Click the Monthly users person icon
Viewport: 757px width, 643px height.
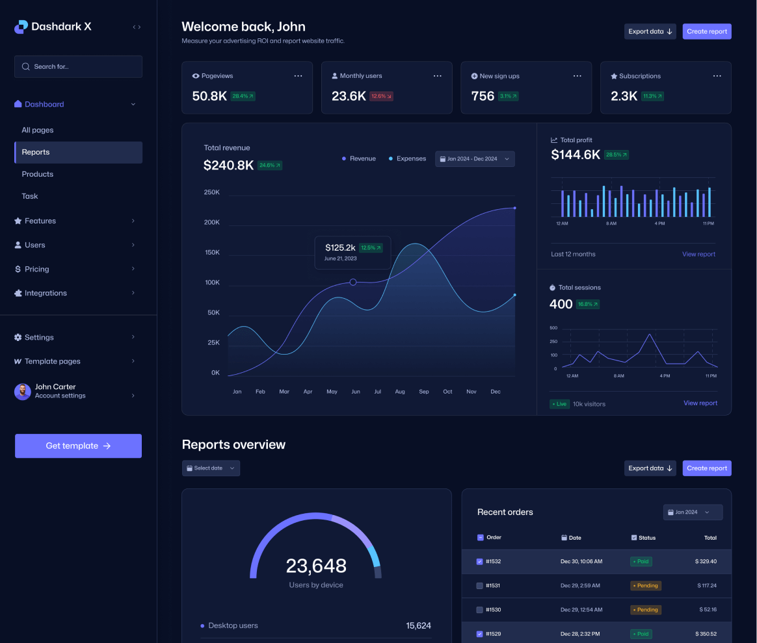(334, 76)
